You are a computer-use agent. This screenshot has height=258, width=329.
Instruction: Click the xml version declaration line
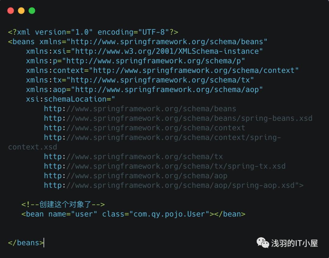[93, 32]
